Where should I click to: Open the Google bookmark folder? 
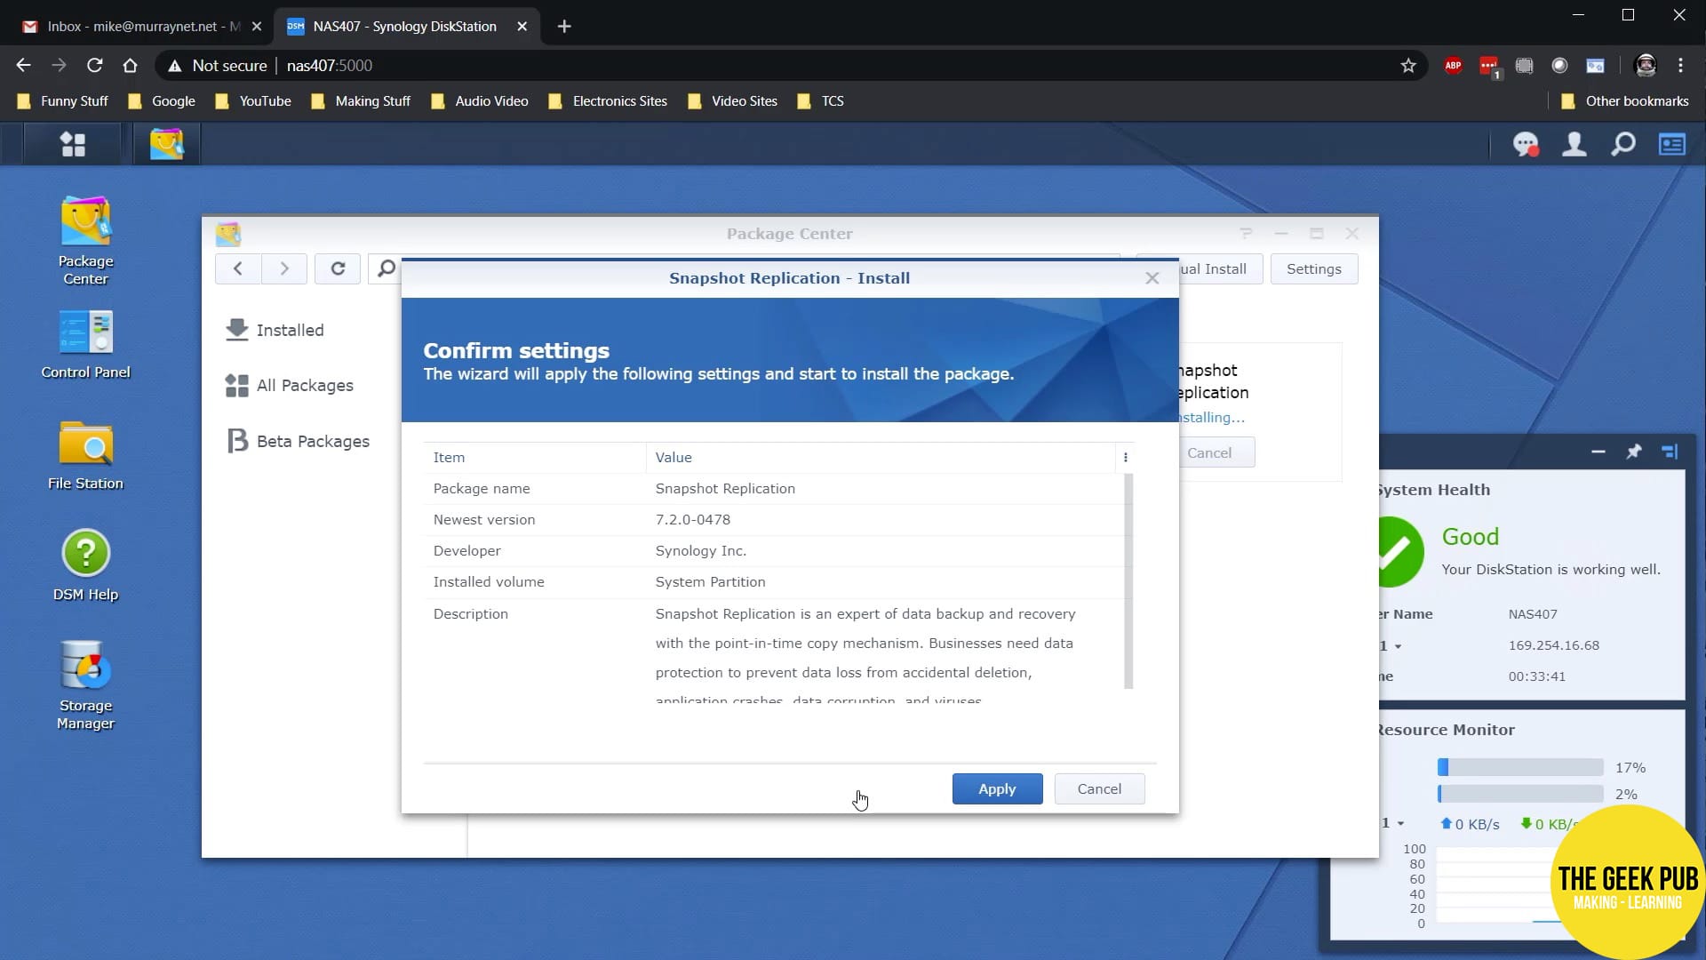coord(162,101)
